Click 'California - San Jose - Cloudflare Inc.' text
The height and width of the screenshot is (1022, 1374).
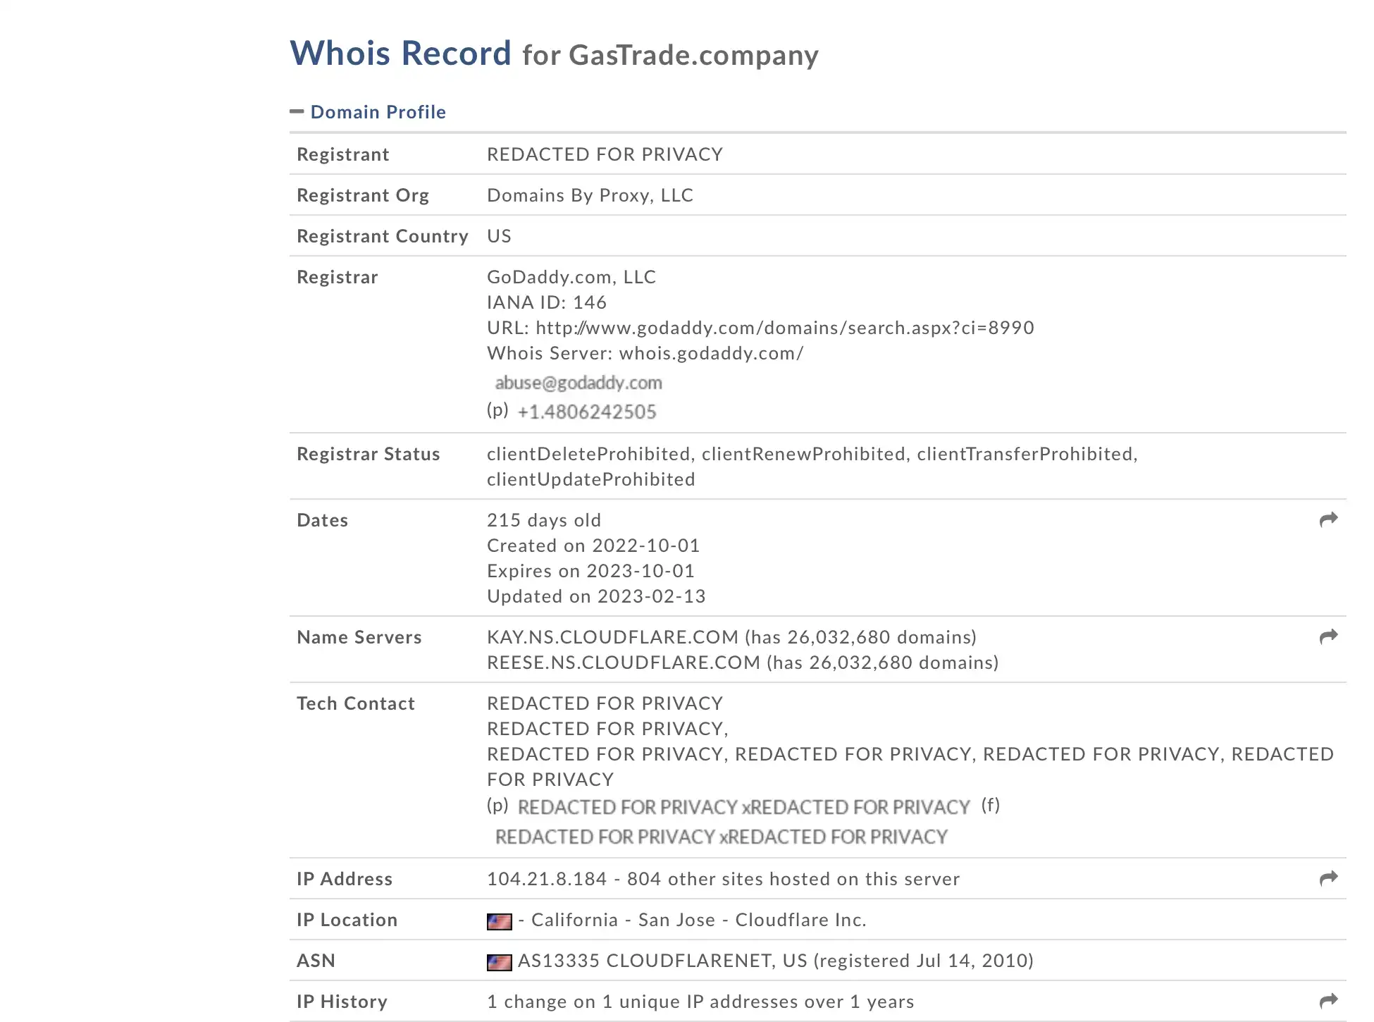[x=699, y=920]
